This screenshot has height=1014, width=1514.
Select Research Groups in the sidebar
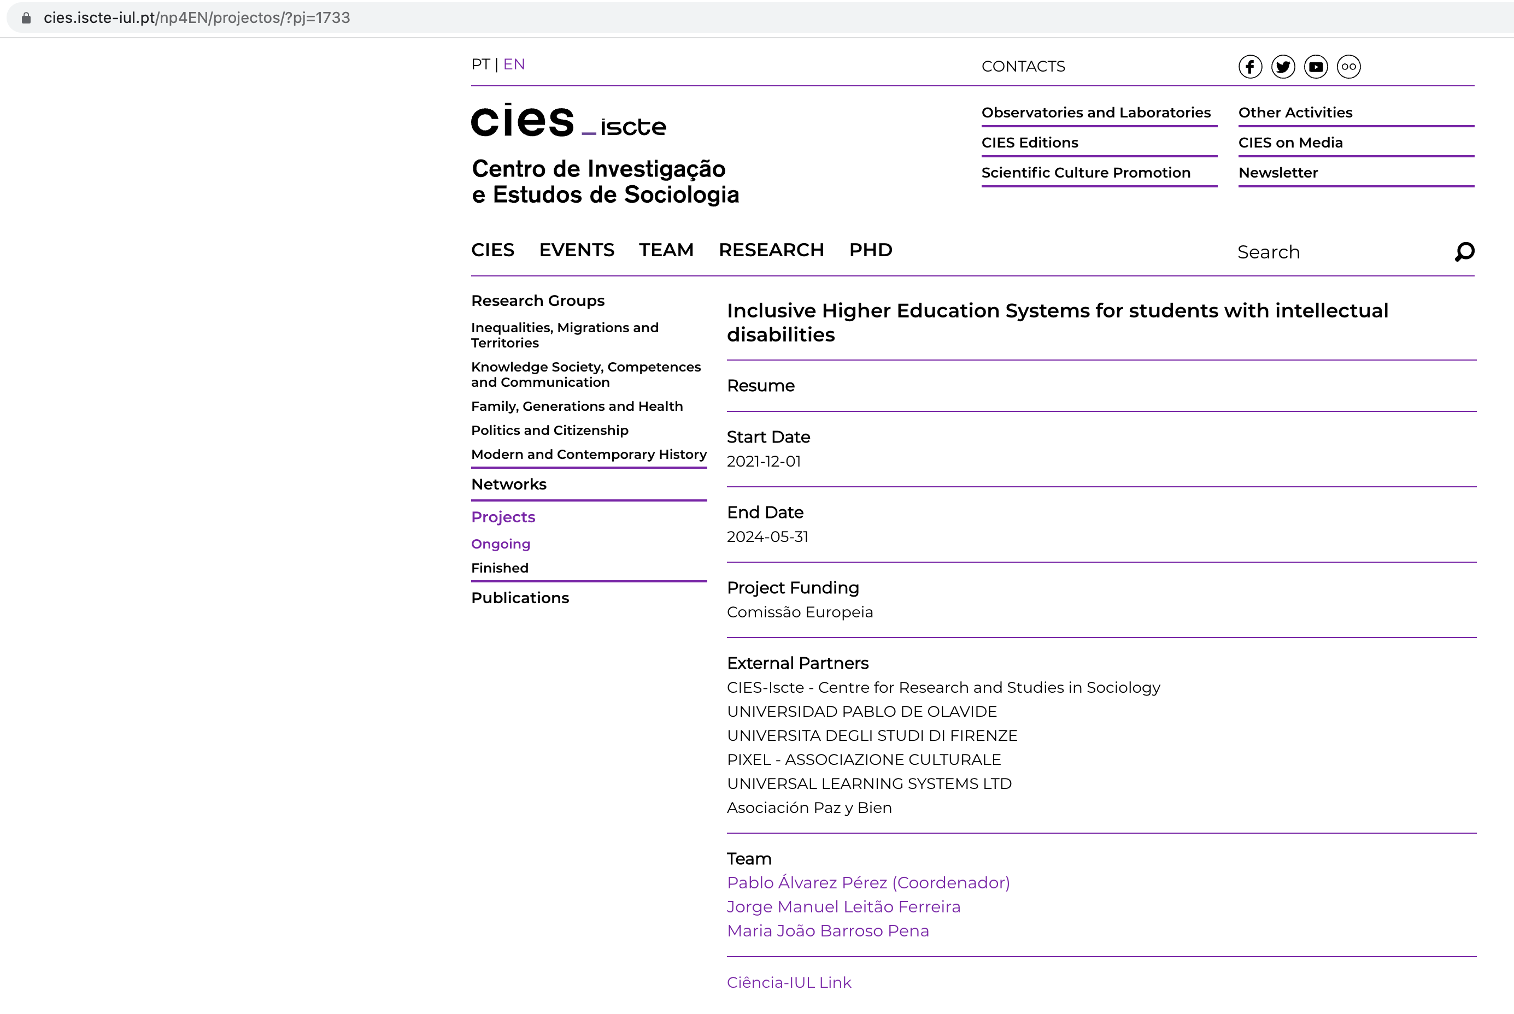point(538,300)
